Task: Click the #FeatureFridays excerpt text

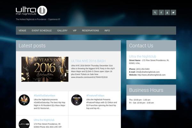Action: pyautogui.click(x=101, y=104)
